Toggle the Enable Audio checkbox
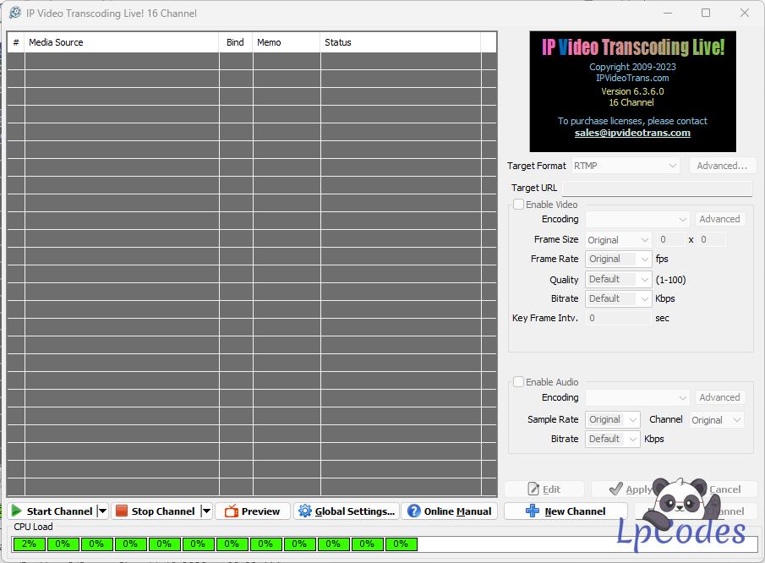This screenshot has height=563, width=765. pyautogui.click(x=518, y=382)
